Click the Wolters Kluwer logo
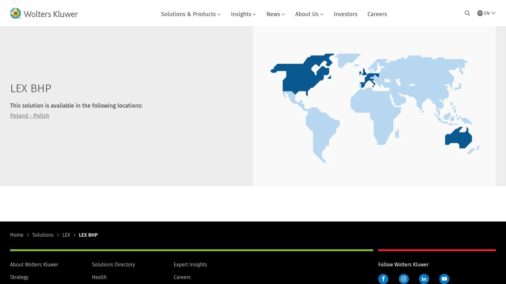This screenshot has height=284, width=506. 44,14
